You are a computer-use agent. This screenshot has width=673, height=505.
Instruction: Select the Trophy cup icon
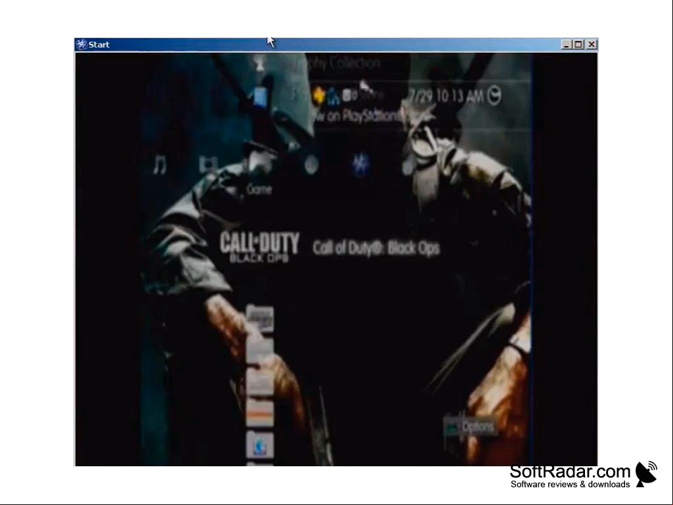pyautogui.click(x=259, y=64)
